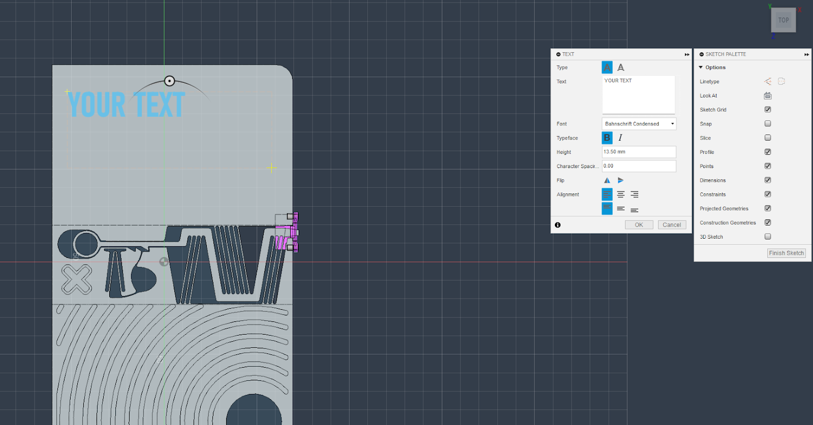Flip text vertically

click(620, 180)
